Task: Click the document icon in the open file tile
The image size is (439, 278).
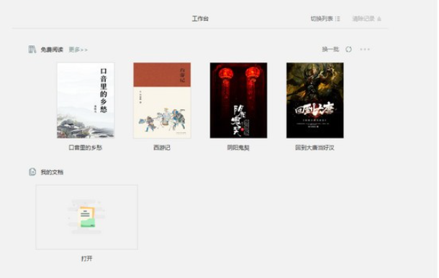Action: 87,216
